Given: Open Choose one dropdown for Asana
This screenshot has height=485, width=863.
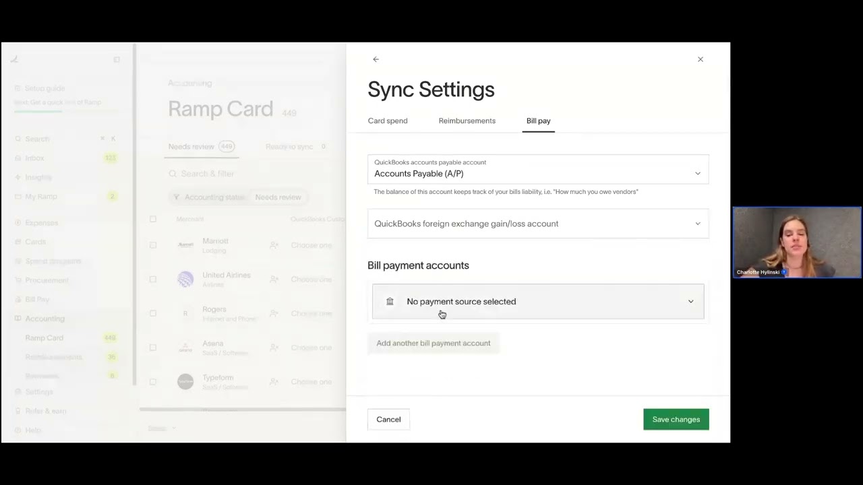Looking at the screenshot, I should pos(311,348).
